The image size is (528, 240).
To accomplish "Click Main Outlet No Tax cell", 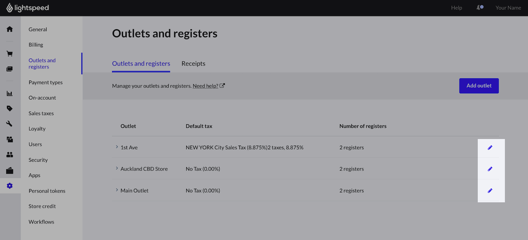I will click(x=203, y=191).
